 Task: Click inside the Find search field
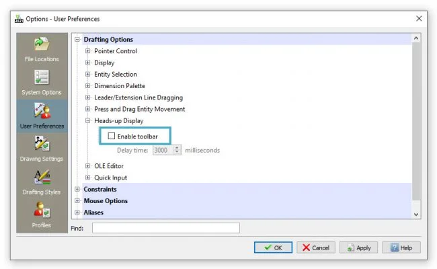165,228
